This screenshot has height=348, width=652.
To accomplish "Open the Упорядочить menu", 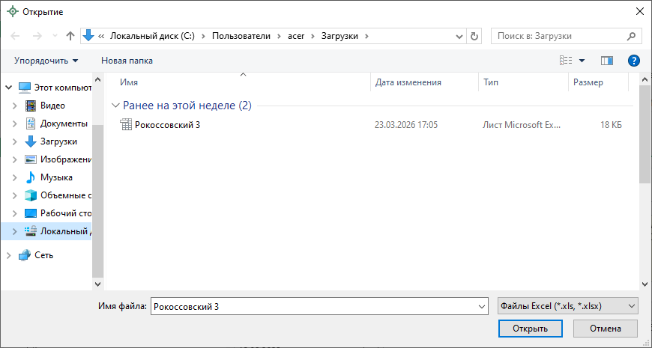I will pyautogui.click(x=46, y=60).
